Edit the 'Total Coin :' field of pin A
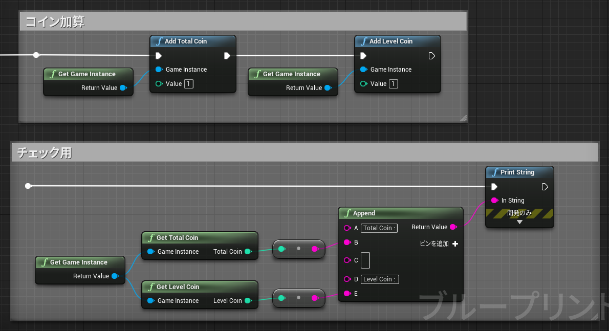This screenshot has width=609, height=331. 379,228
